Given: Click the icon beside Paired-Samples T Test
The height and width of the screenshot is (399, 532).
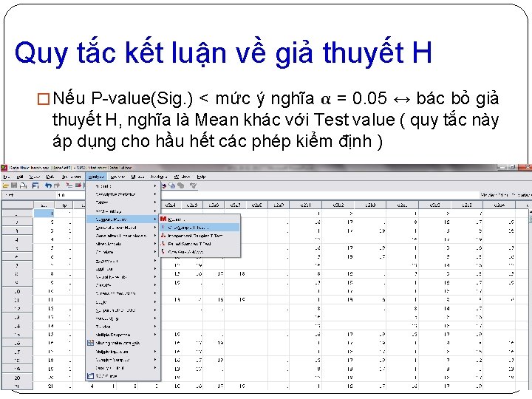Looking at the screenshot, I should pyautogui.click(x=163, y=244).
